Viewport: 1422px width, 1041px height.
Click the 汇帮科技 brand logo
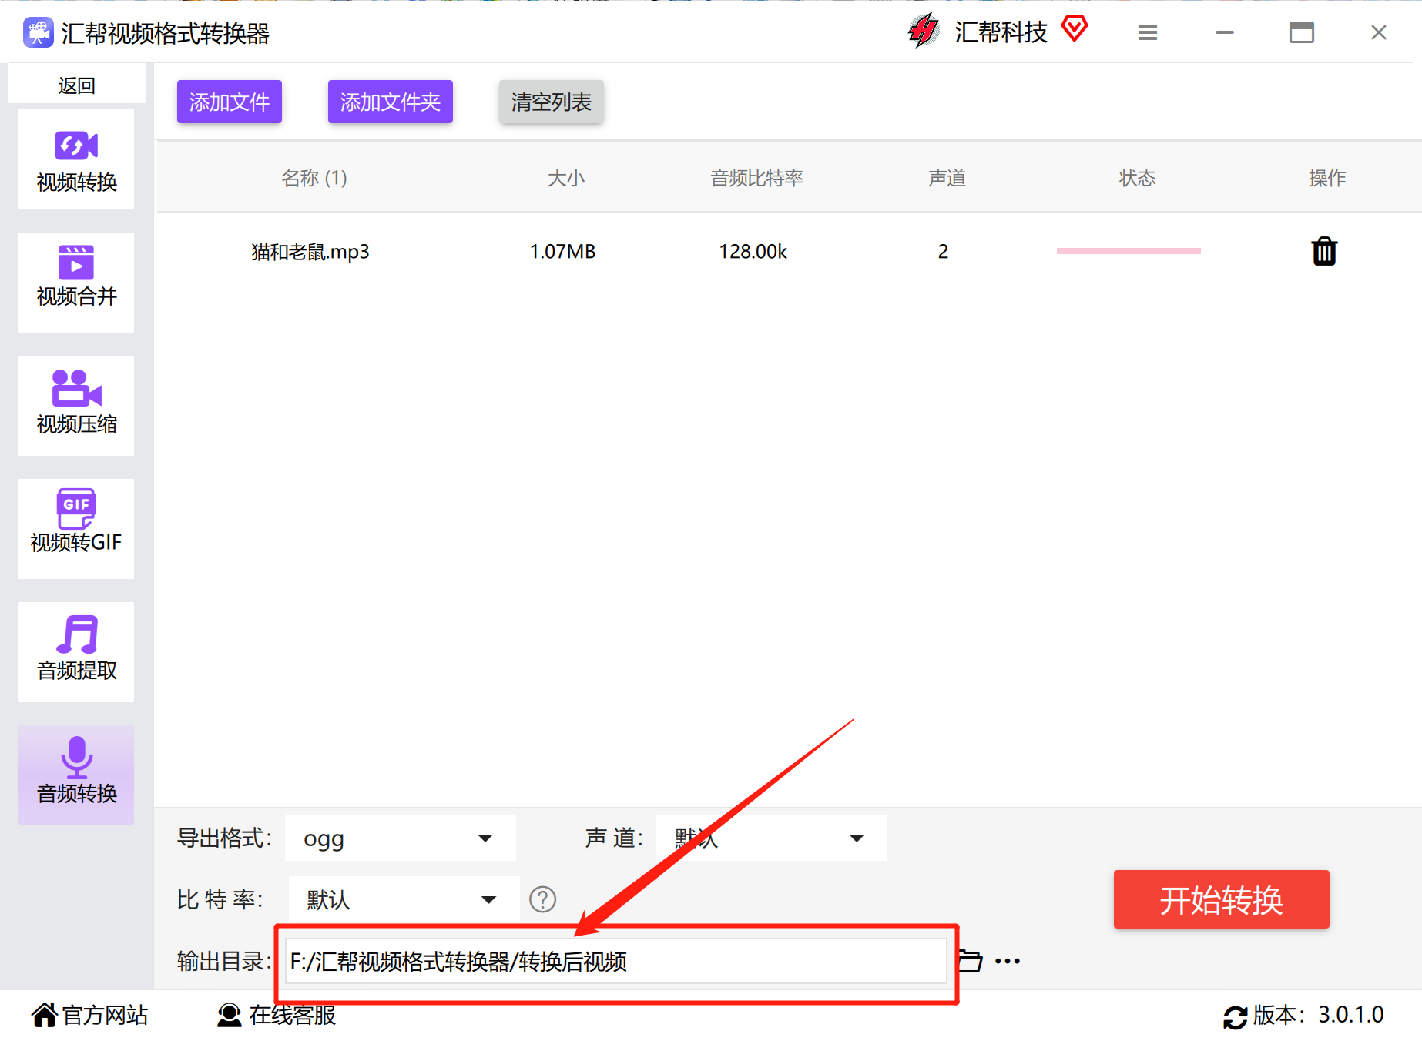(924, 31)
